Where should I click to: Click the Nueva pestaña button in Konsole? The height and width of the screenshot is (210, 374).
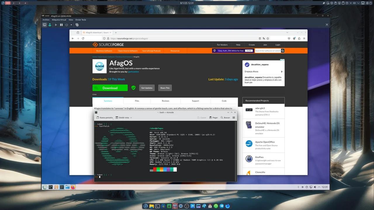104,117
